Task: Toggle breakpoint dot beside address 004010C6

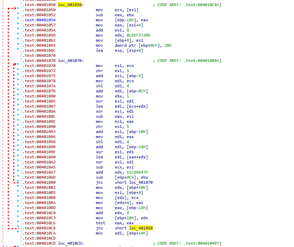Action: pos(18,221)
